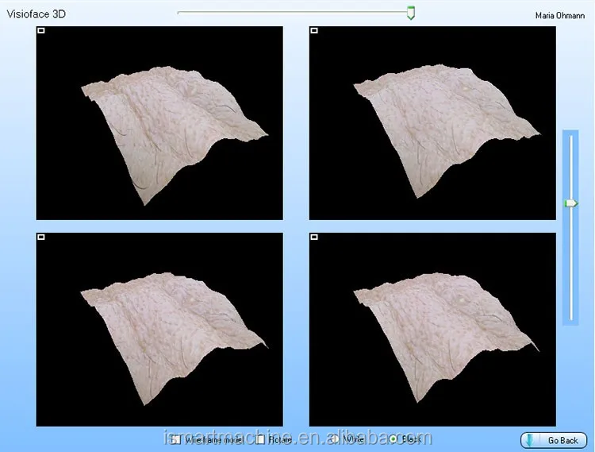Click the bottom-right view's corner square icon
The image size is (595, 452).
tap(314, 237)
